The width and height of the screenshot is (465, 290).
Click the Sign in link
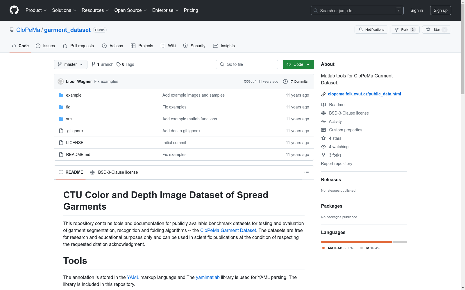(416, 10)
